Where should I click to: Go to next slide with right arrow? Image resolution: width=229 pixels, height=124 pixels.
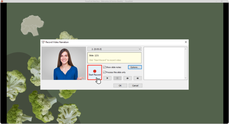tap(138, 78)
